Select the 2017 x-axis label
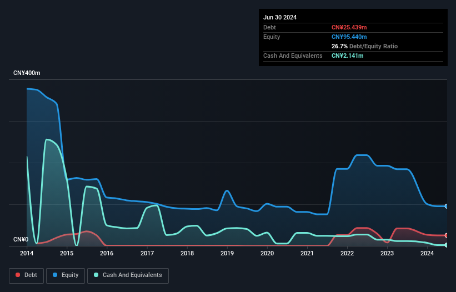The height and width of the screenshot is (292, 456). [147, 253]
